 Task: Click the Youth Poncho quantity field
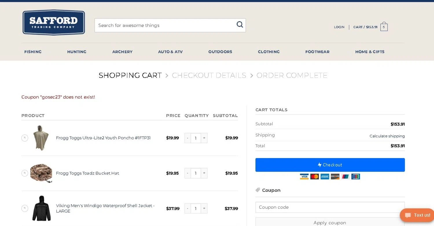click(196, 138)
